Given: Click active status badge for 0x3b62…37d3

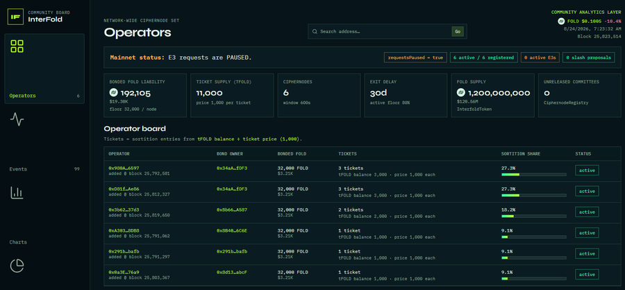Looking at the screenshot, I should pos(587,212).
